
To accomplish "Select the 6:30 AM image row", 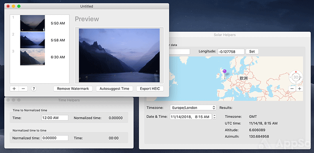I will tap(40, 57).
